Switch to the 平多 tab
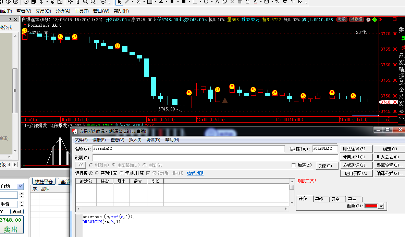This screenshot has width=405, height=237. tap(319, 199)
